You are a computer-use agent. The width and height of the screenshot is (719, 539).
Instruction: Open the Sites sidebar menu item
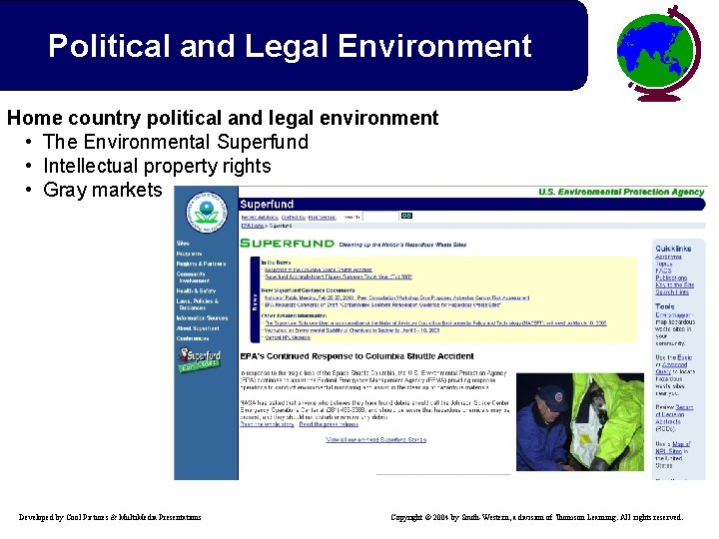click(183, 244)
